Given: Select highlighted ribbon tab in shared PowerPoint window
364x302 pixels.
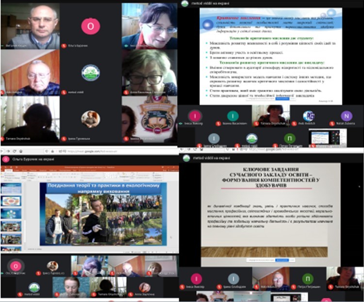Looking at the screenshot, I should (9, 170).
